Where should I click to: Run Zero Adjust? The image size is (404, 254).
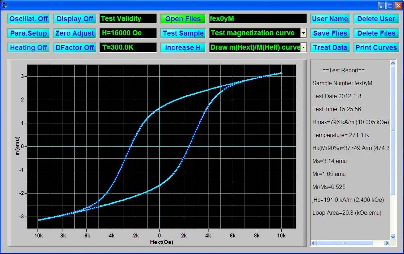coord(74,33)
